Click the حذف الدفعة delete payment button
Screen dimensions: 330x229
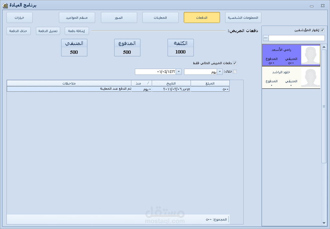tap(18, 31)
